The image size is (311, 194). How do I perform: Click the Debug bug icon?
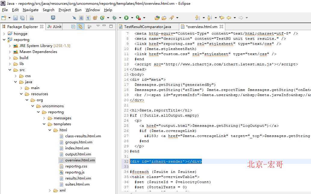coord(114,18)
